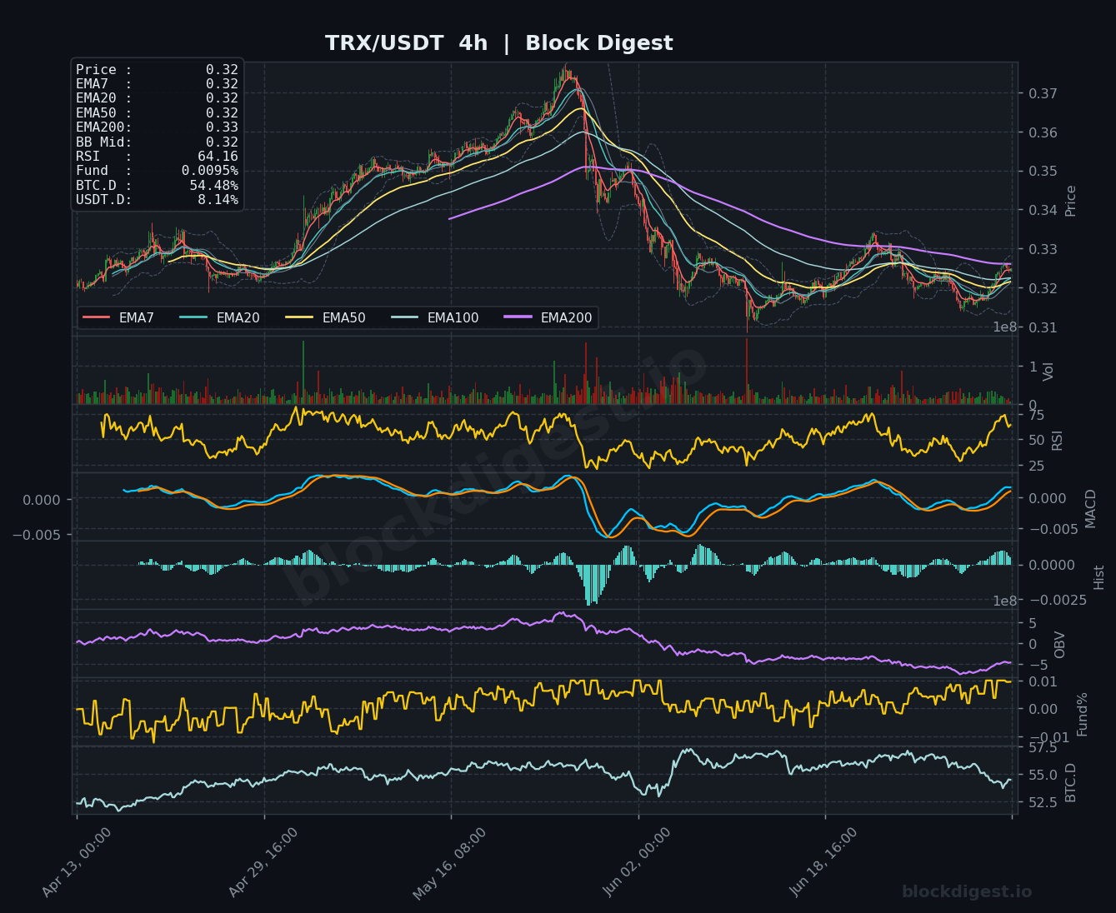Click the USDT.D value 8.14%

(218, 200)
